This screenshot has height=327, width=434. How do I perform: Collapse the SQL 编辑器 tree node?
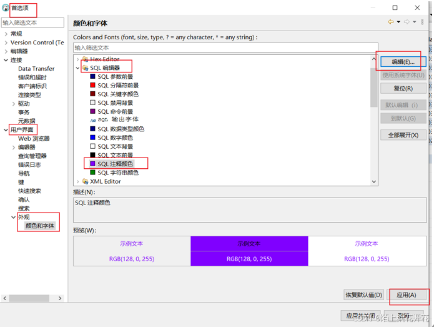pos(78,68)
